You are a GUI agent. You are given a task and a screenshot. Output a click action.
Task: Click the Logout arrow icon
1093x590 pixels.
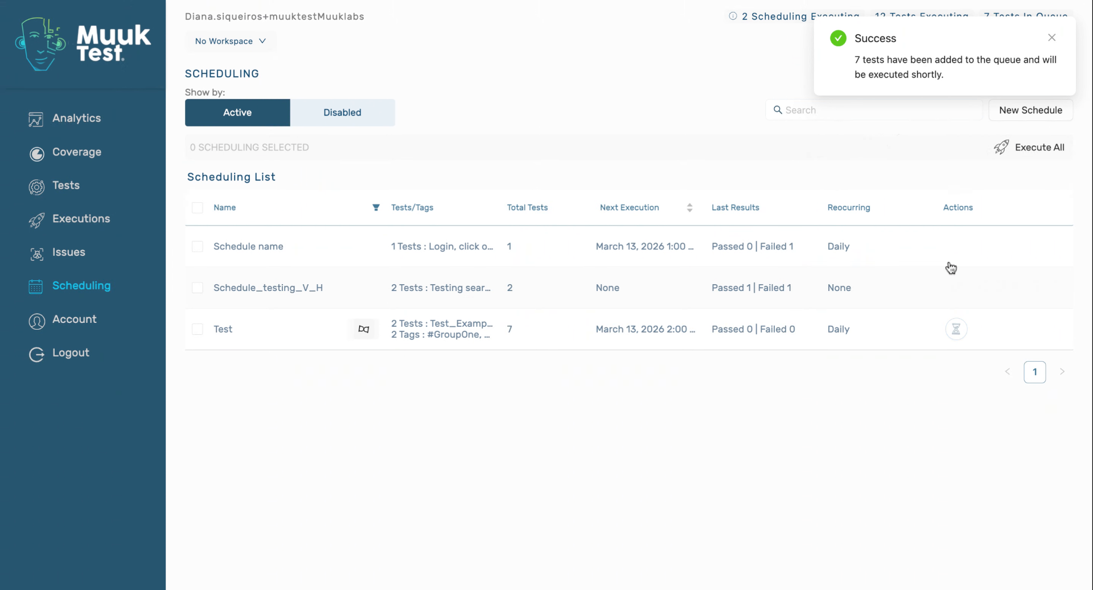point(37,354)
